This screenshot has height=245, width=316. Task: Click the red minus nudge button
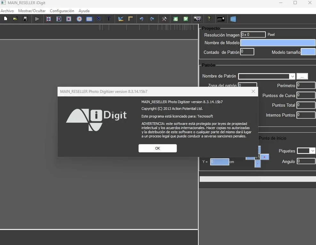point(257,164)
